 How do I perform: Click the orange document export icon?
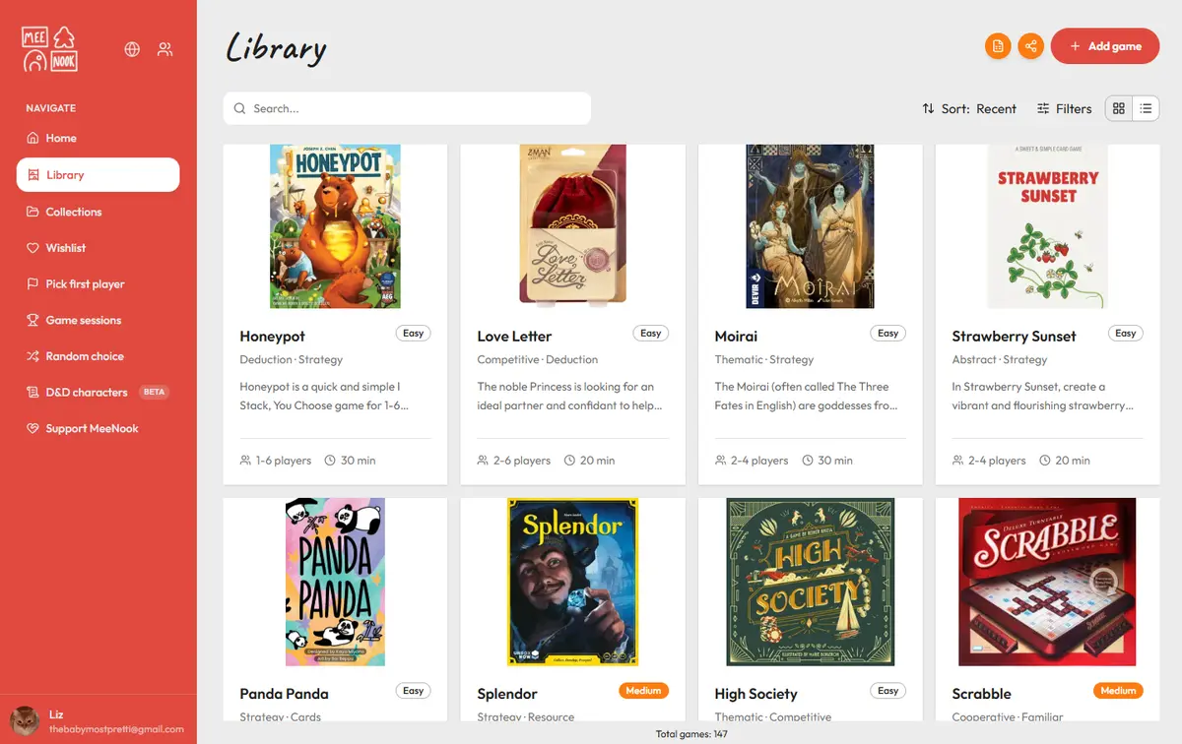(998, 46)
